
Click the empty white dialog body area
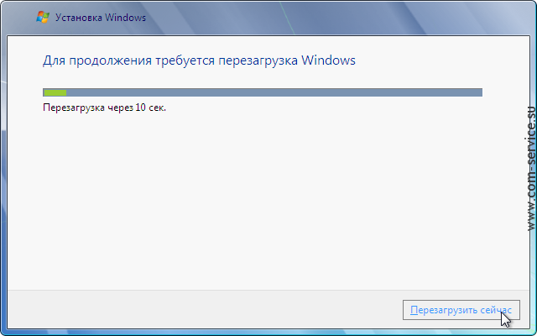267,199
